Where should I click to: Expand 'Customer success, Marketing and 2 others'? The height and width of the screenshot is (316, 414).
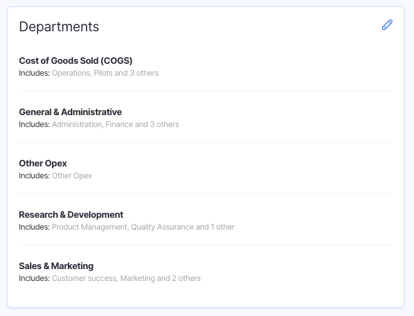126,278
